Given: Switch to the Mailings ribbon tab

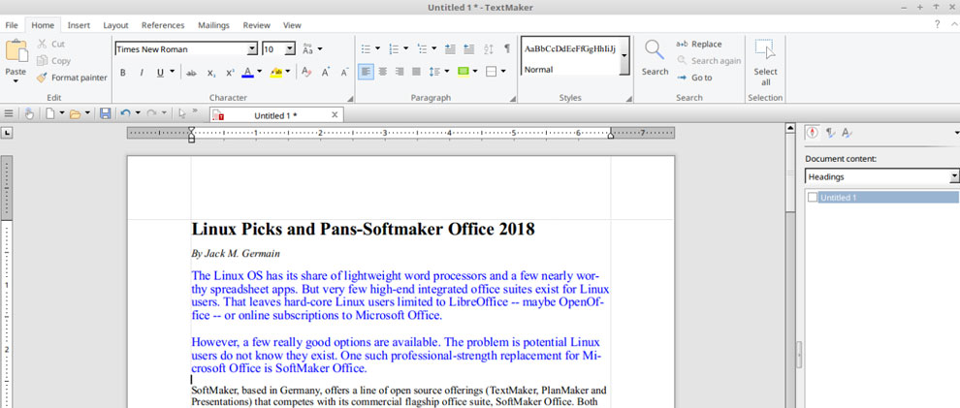Looking at the screenshot, I should [x=213, y=25].
